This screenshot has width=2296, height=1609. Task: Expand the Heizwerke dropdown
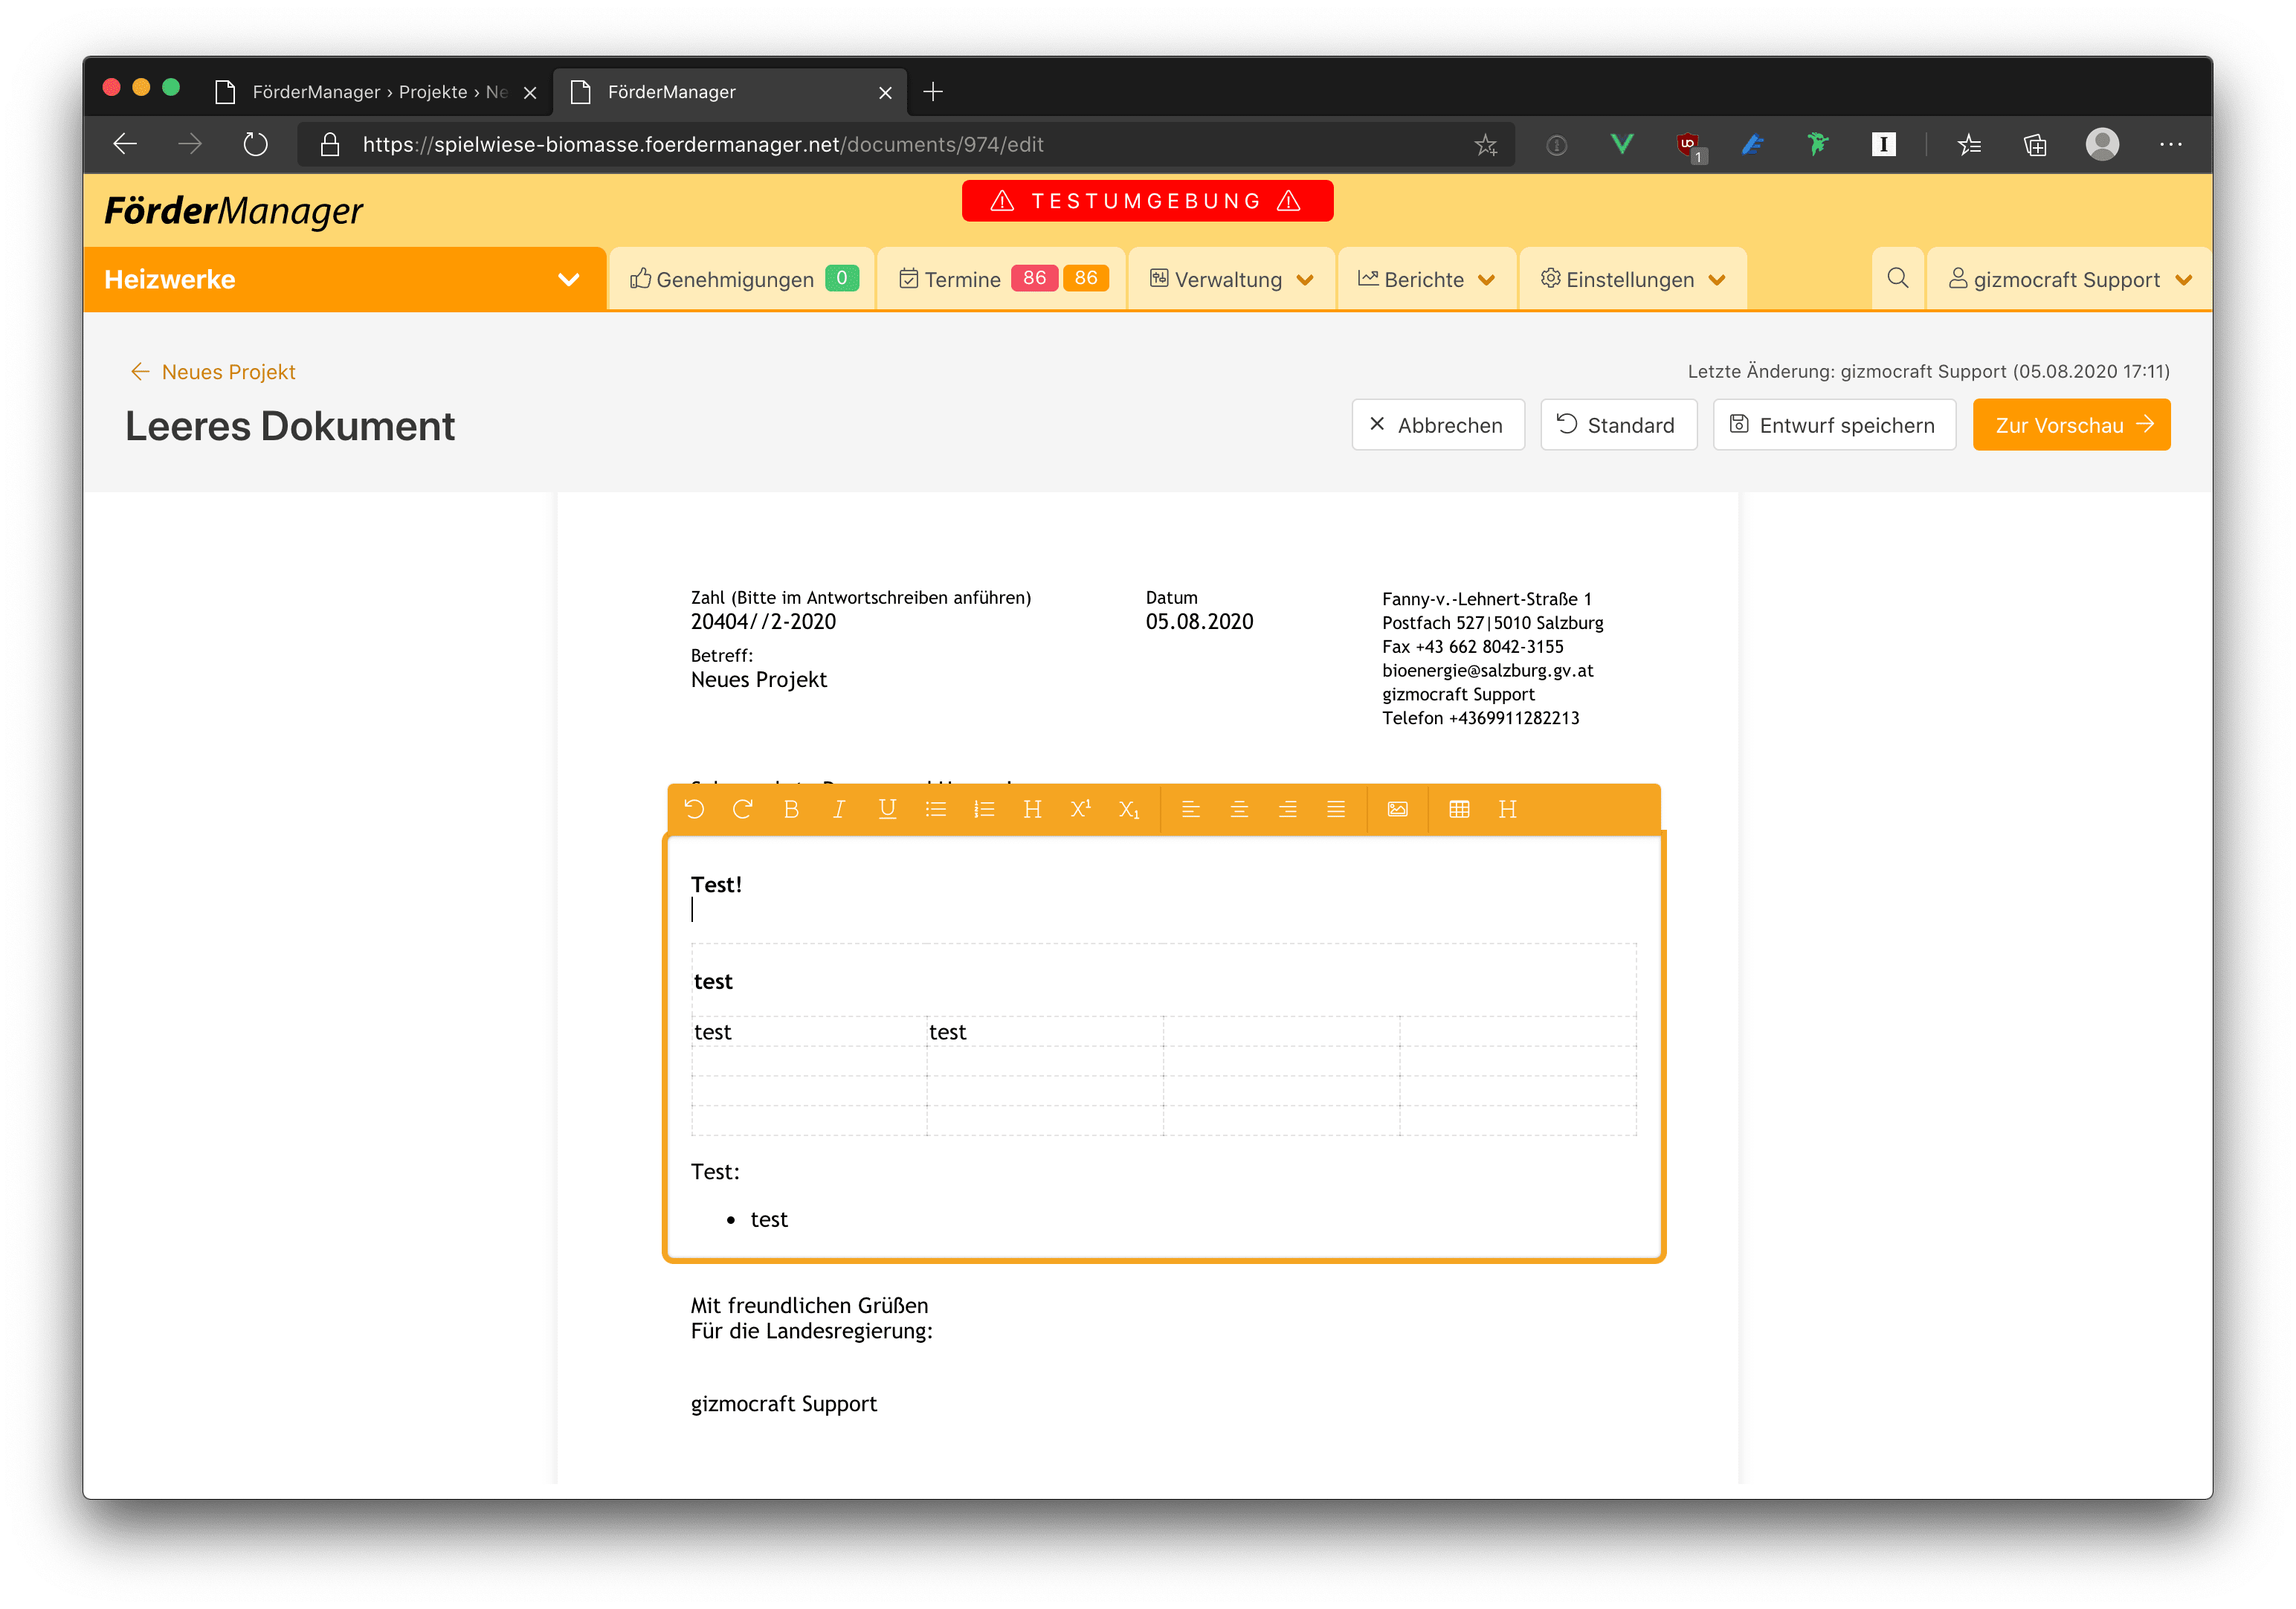pyautogui.click(x=344, y=279)
